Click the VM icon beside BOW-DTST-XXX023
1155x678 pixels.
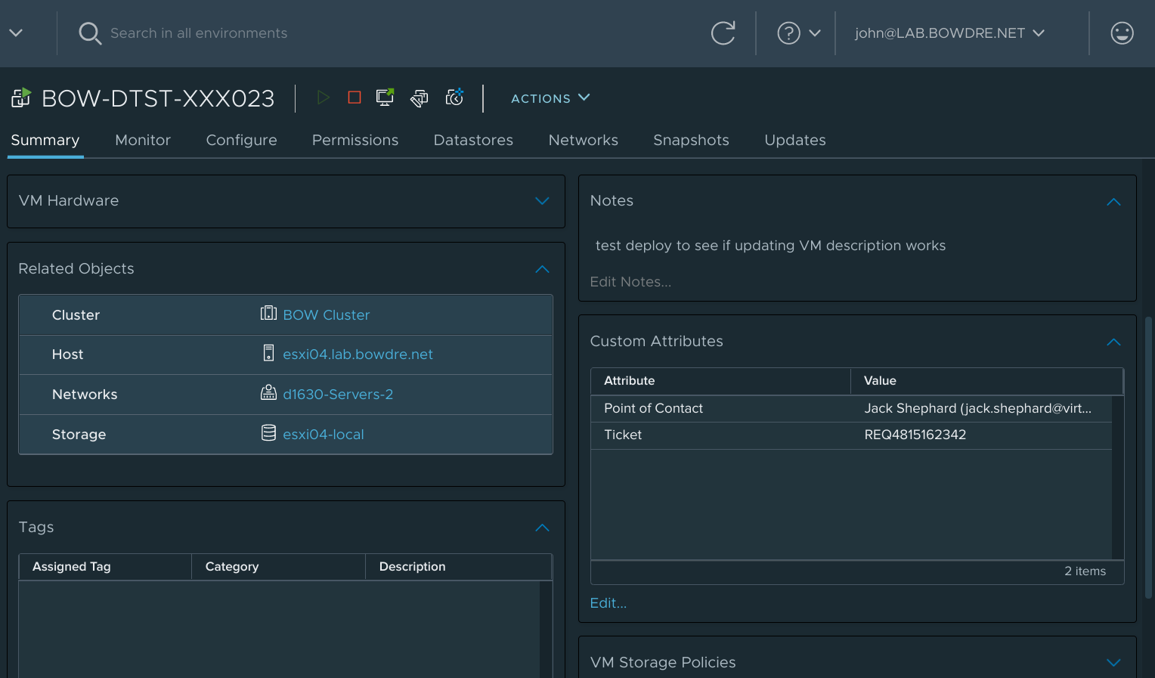coord(21,98)
